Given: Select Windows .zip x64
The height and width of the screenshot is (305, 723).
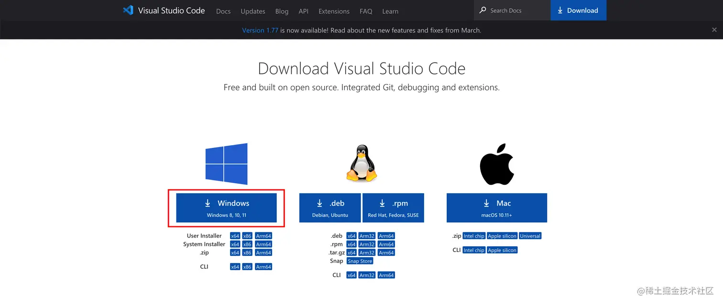Looking at the screenshot, I should (x=235, y=252).
